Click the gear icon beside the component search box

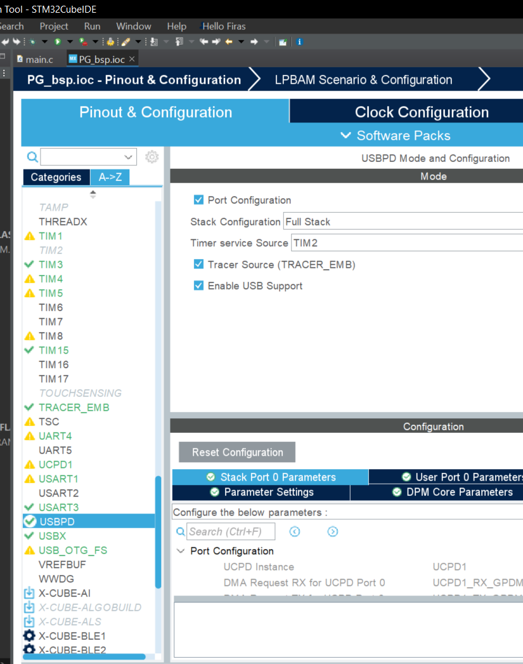(151, 156)
